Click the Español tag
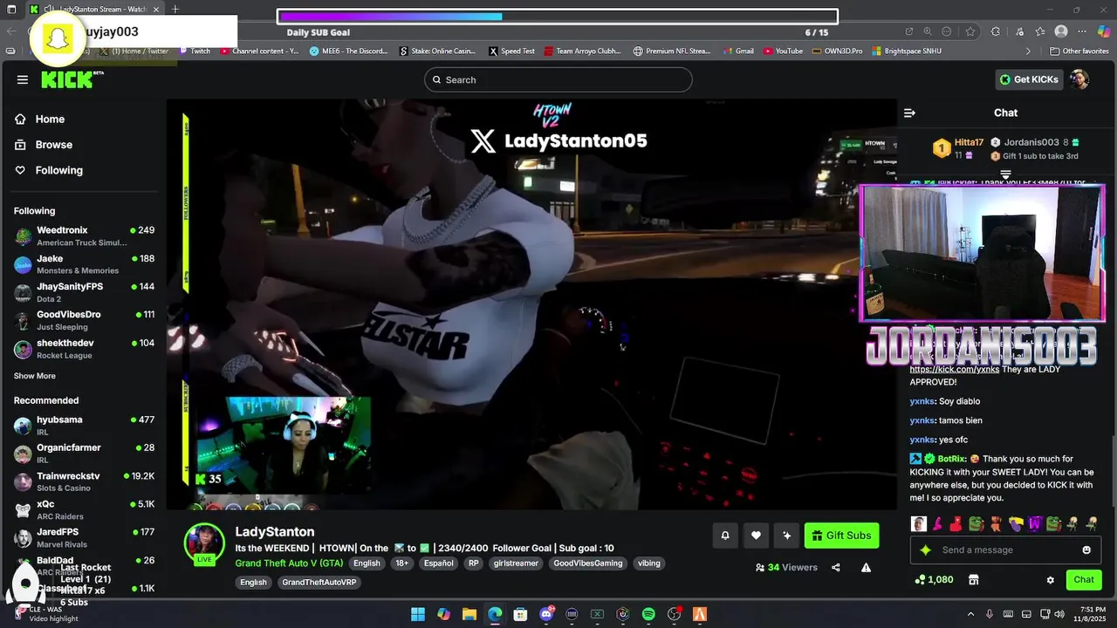The image size is (1117, 628). click(436, 563)
